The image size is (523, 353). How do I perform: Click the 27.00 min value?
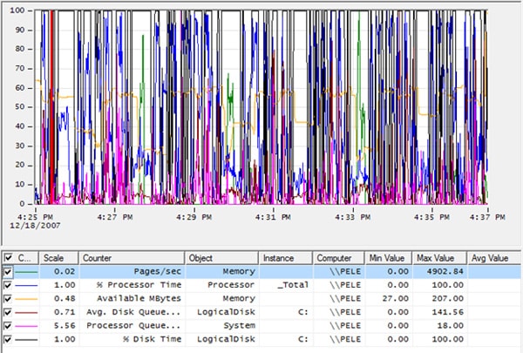tap(395, 299)
